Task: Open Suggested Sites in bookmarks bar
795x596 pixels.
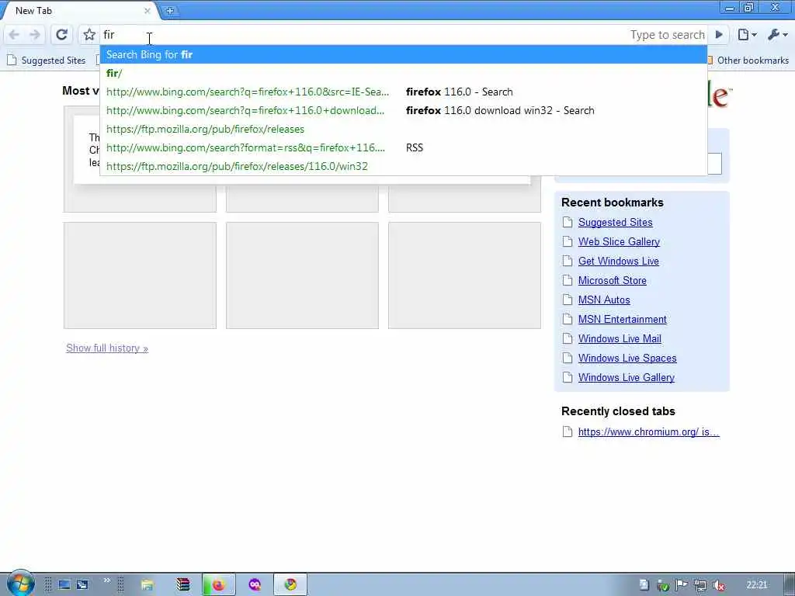Action: (47, 61)
